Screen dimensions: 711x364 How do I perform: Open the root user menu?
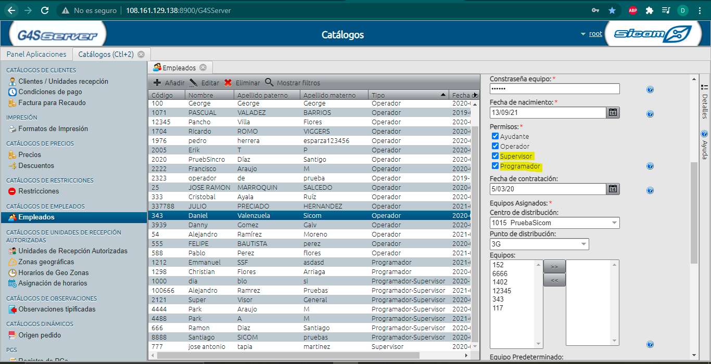tap(583, 34)
